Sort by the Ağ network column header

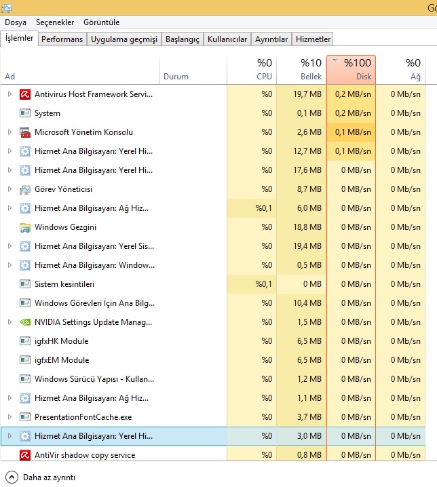[400, 70]
